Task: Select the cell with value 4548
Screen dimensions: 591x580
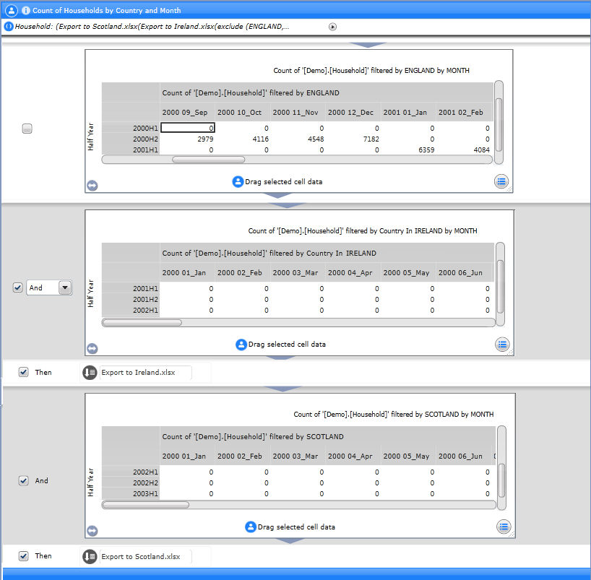Action: [298, 139]
